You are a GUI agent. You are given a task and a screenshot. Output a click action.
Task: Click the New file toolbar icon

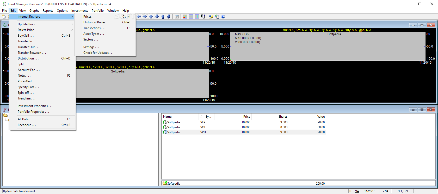(4, 17)
